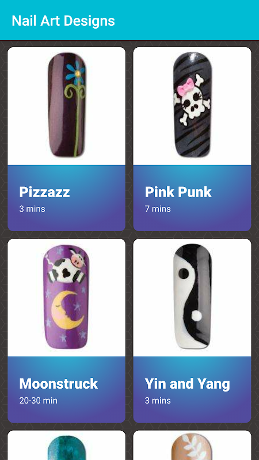Tap the cow figure on Moonstruck nail

click(66, 267)
